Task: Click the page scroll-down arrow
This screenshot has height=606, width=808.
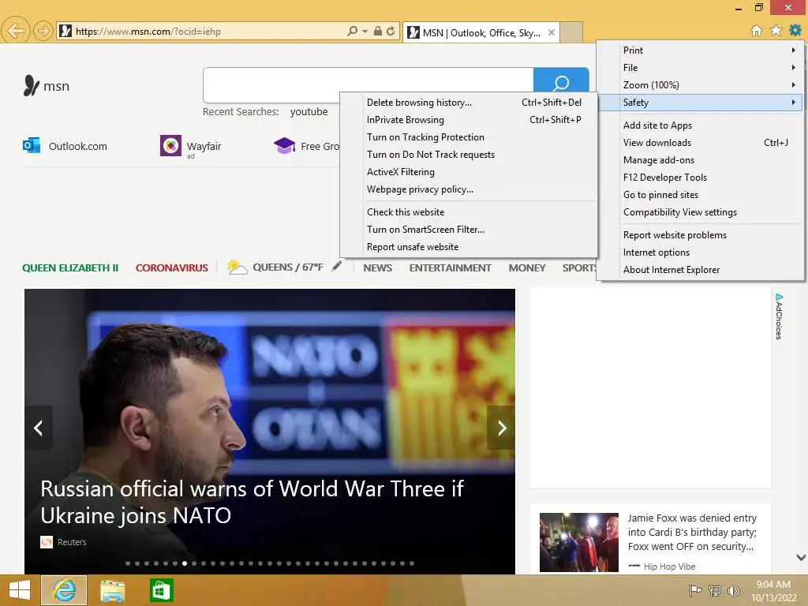Action: [x=801, y=557]
